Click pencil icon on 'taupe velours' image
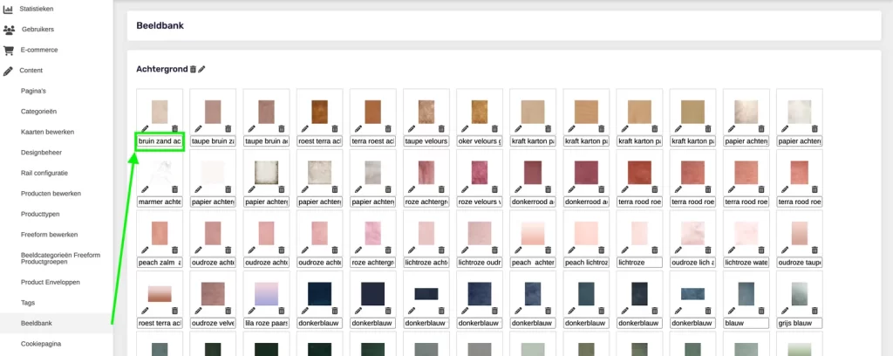The width and height of the screenshot is (893, 356). (411, 128)
